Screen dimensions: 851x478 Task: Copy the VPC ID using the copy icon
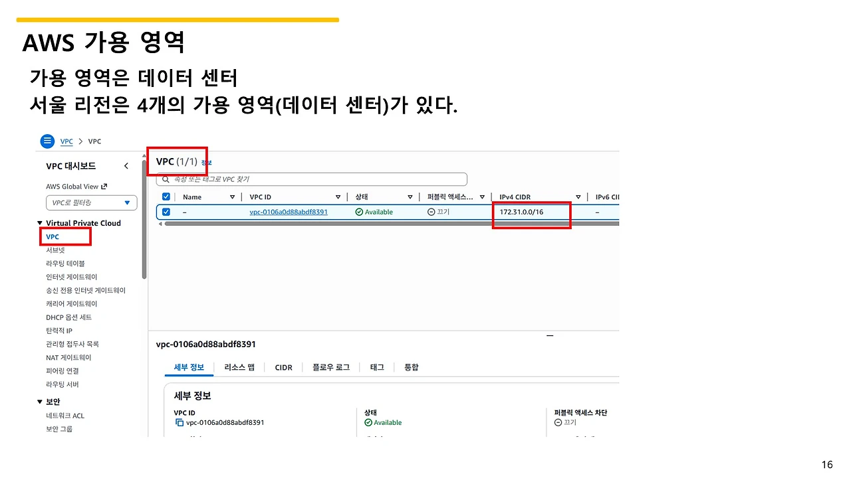click(180, 421)
